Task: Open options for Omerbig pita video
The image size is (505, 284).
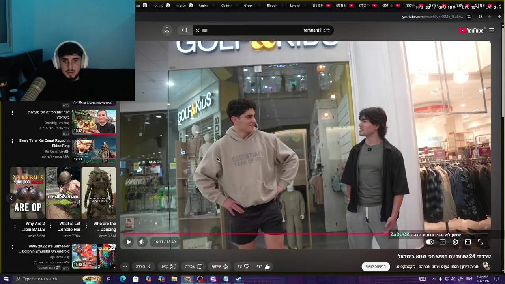Action: pos(12,113)
